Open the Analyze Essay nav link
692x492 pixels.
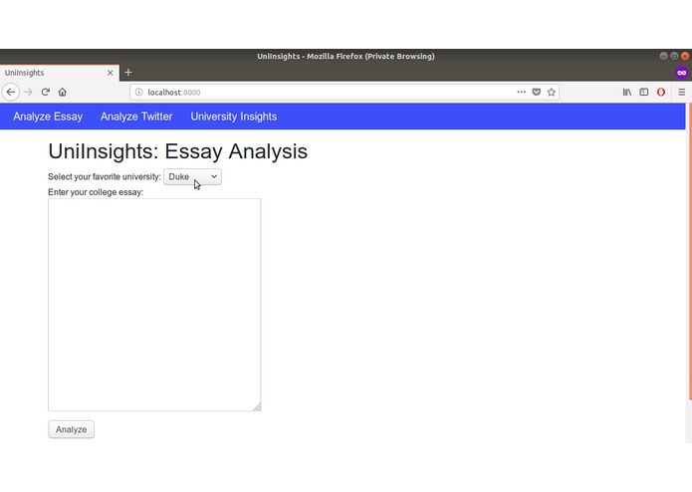pyautogui.click(x=48, y=117)
